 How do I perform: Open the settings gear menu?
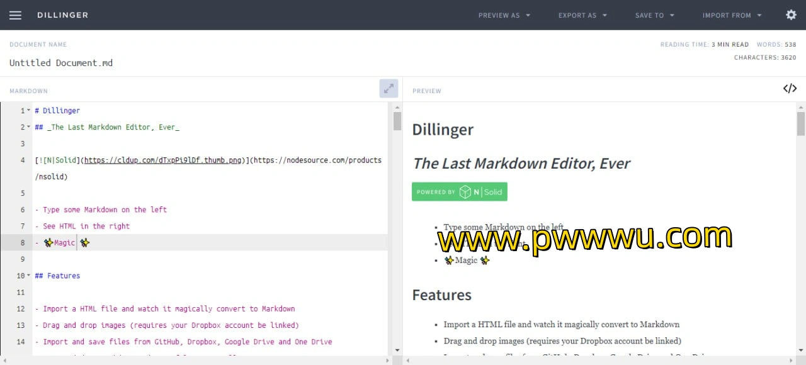tap(791, 14)
